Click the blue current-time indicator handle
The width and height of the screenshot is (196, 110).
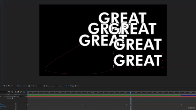131,93
